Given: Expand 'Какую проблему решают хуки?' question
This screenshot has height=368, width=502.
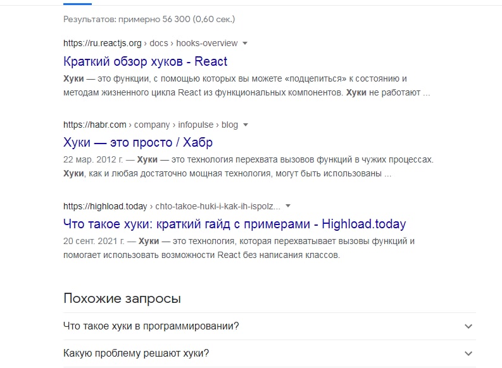Looking at the screenshot, I should click(x=270, y=353).
